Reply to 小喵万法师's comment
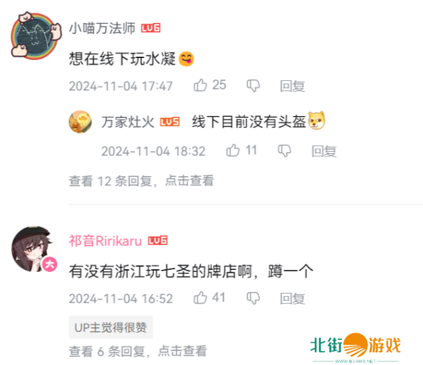The image size is (423, 365). [292, 86]
